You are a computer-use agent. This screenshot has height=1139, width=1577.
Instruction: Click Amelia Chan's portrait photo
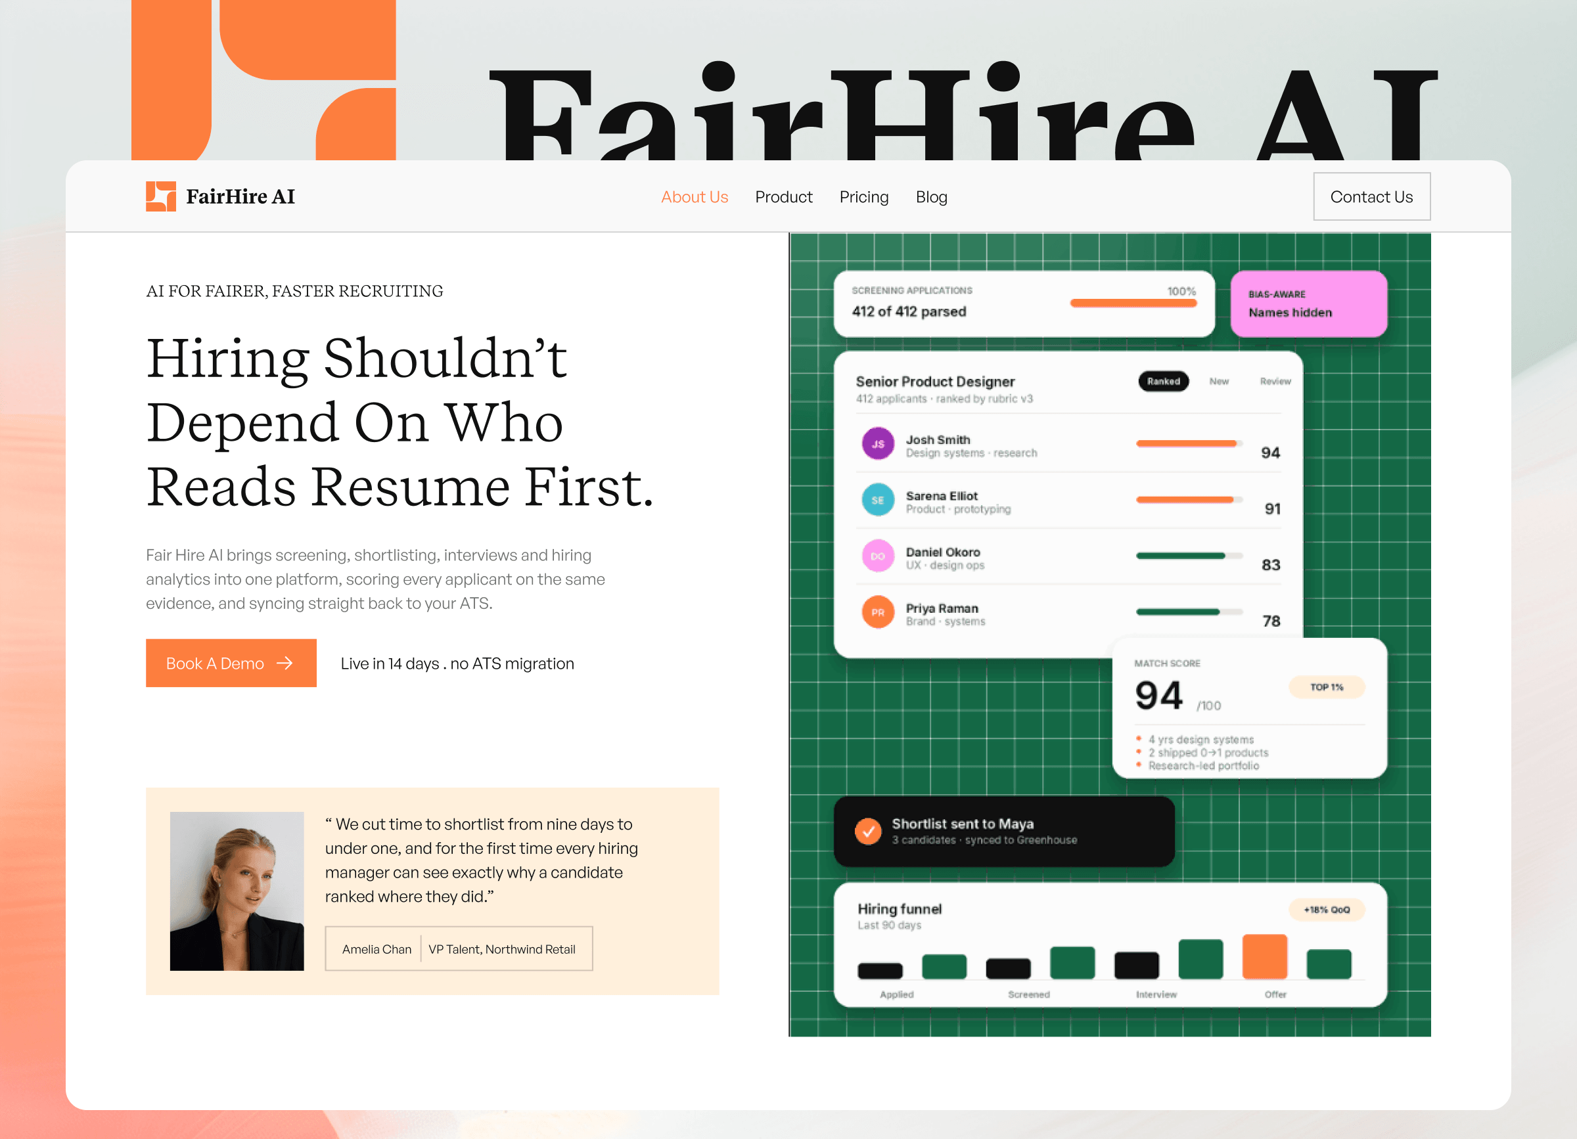237,891
